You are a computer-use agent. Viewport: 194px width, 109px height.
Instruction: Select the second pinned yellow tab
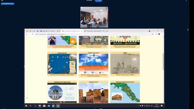tap(30, 31)
